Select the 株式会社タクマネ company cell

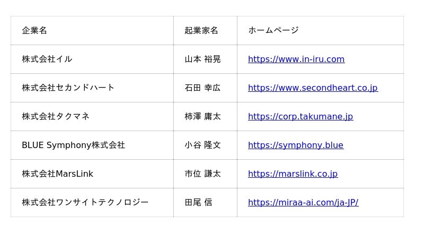(92, 117)
